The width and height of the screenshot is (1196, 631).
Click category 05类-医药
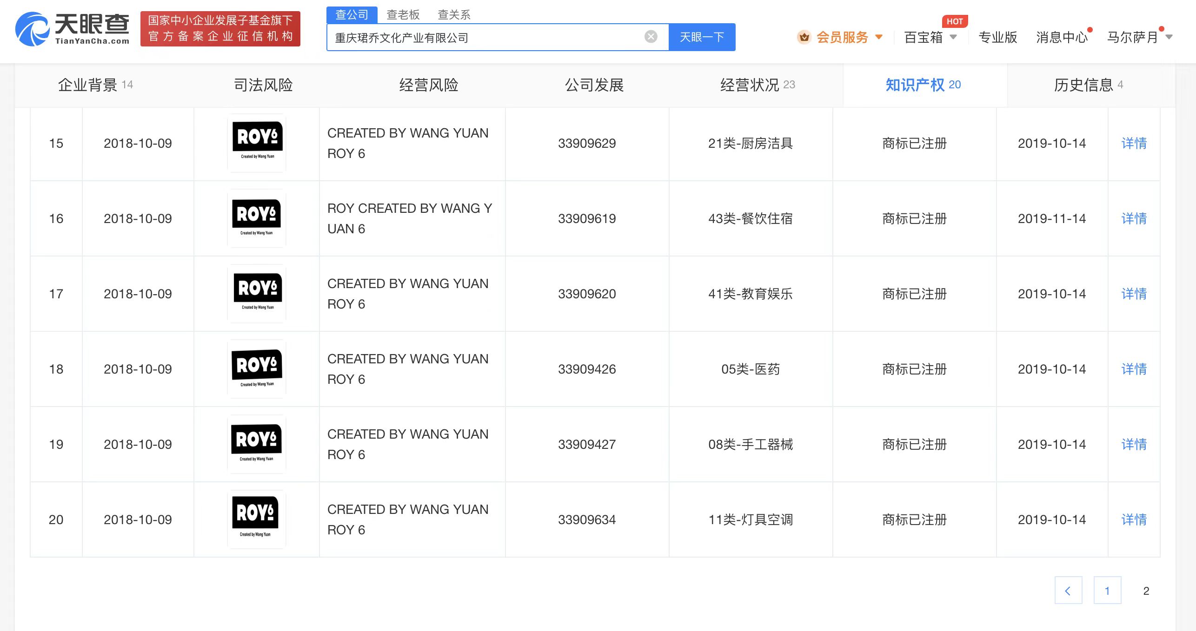(x=751, y=369)
